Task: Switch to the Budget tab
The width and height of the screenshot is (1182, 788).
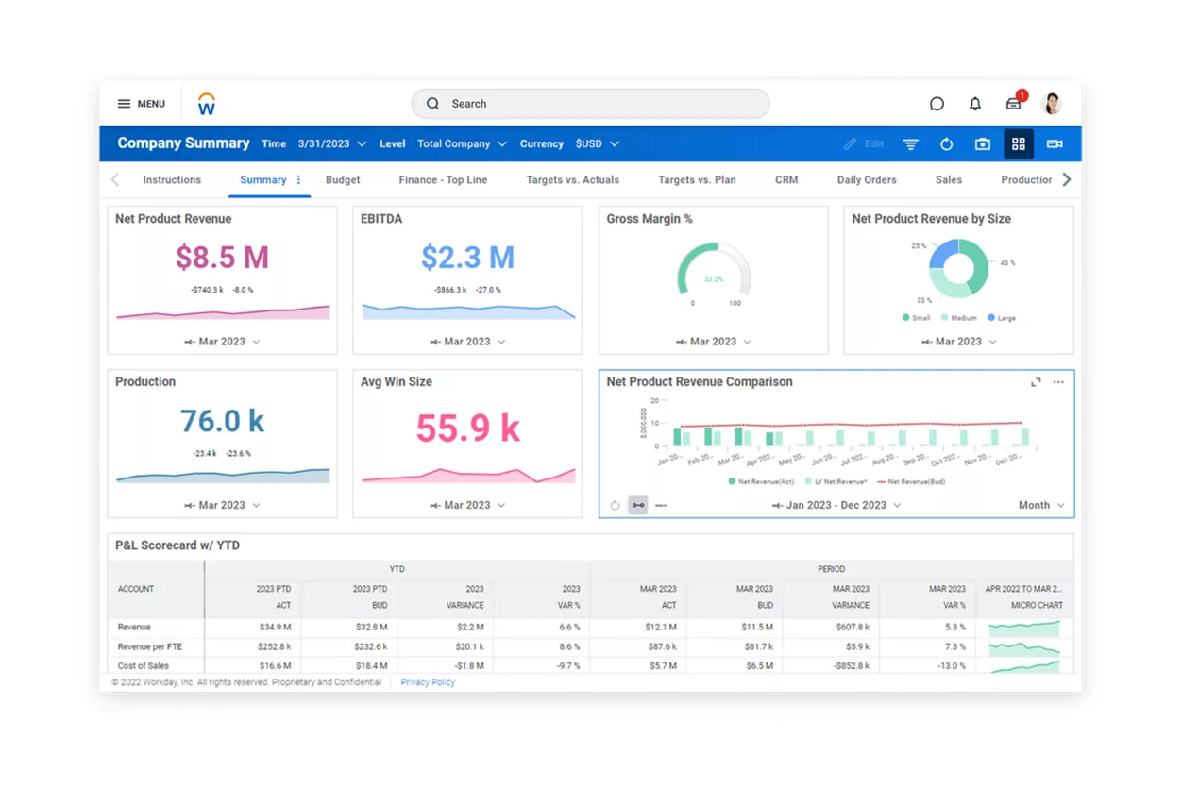Action: click(x=343, y=179)
